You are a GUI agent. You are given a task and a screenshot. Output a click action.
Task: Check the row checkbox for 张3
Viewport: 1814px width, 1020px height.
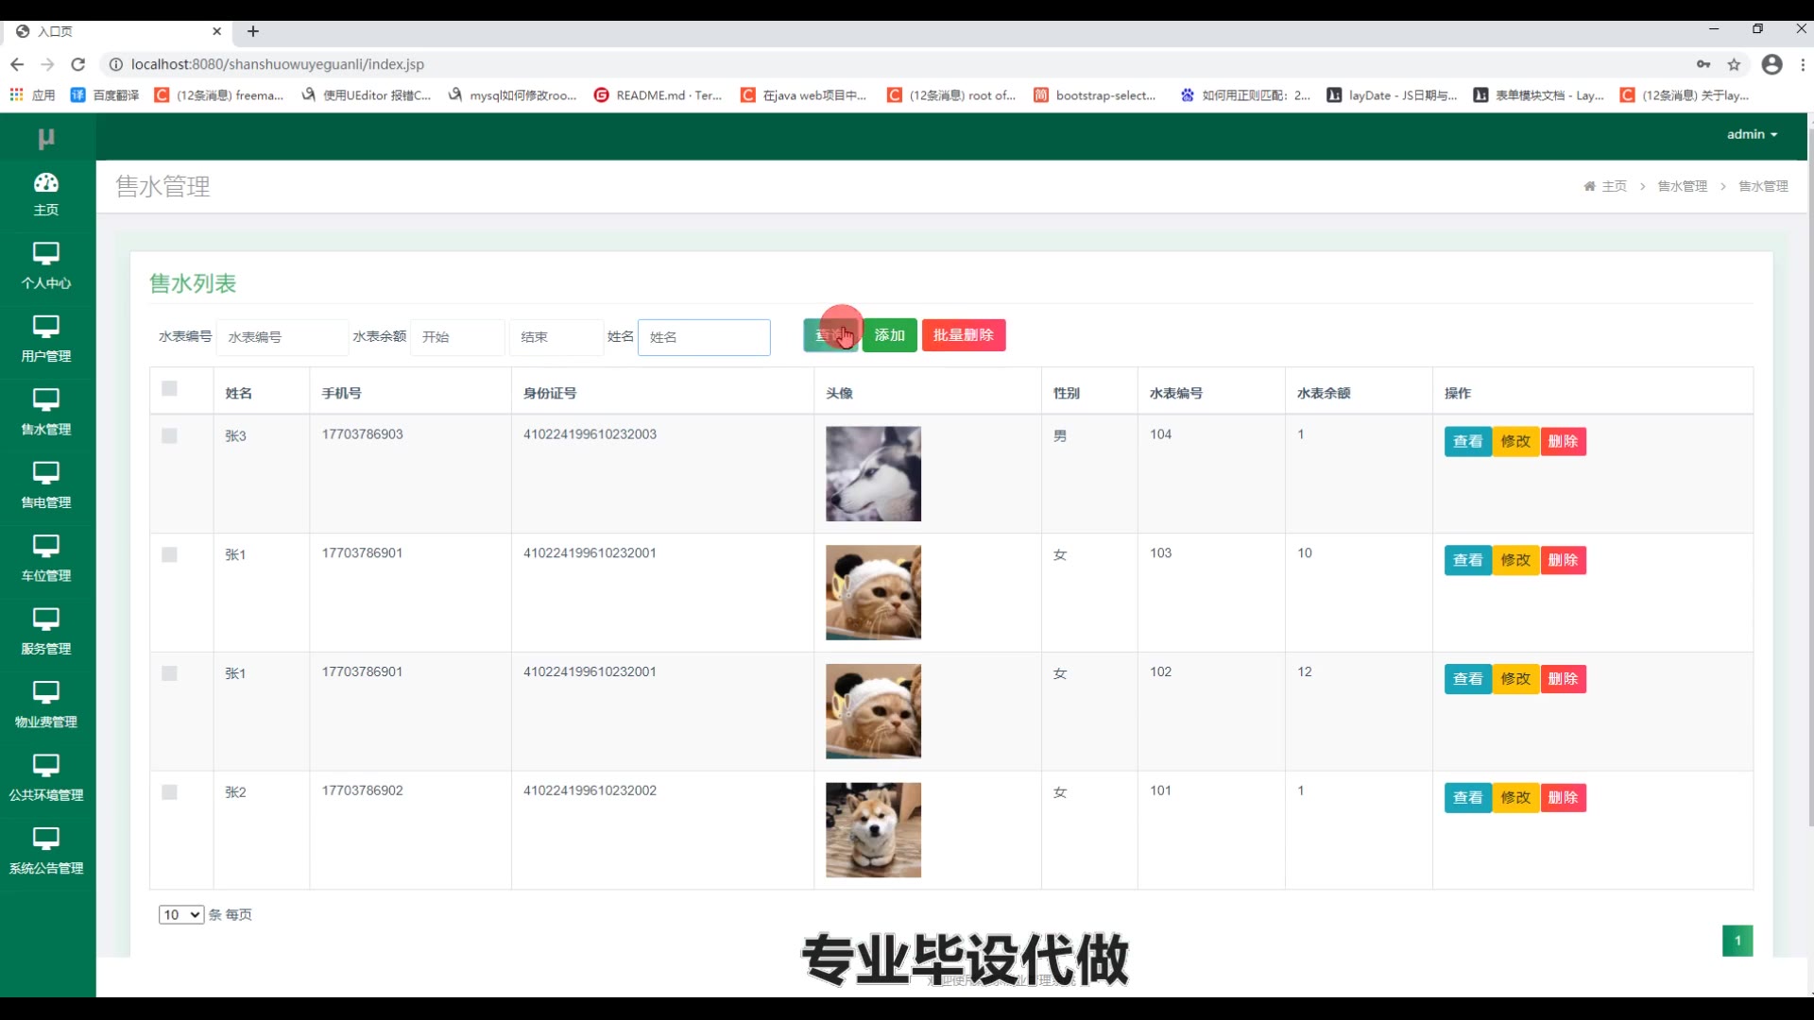pos(169,435)
